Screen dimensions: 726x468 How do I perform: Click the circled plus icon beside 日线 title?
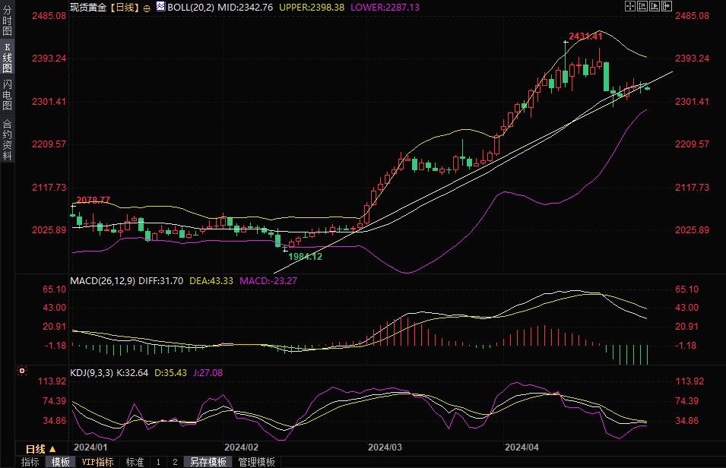(147, 7)
